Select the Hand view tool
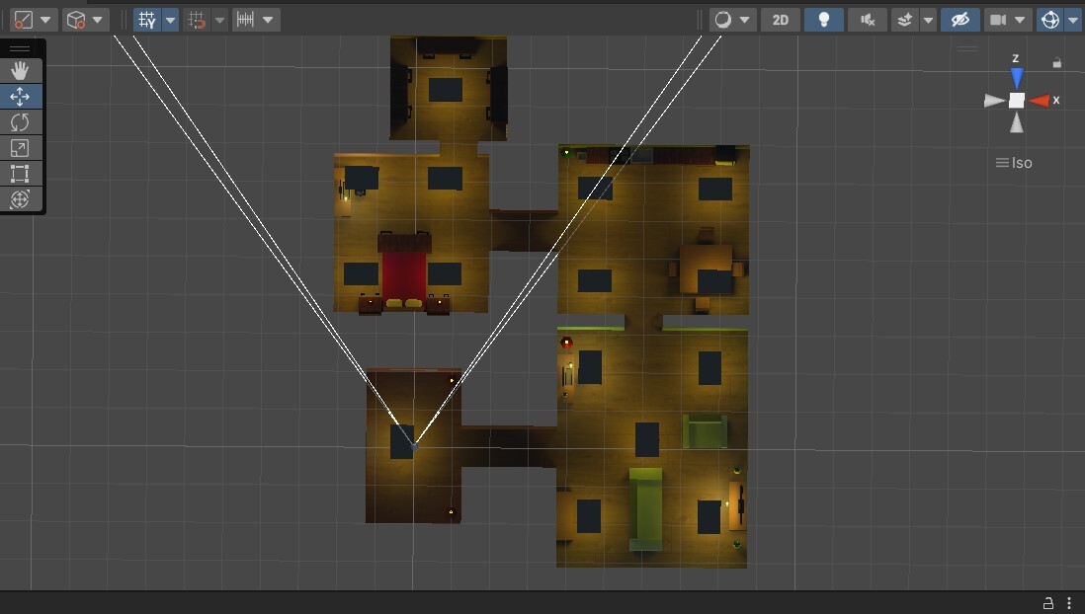Viewport: 1085px width, 614px height. click(x=20, y=70)
